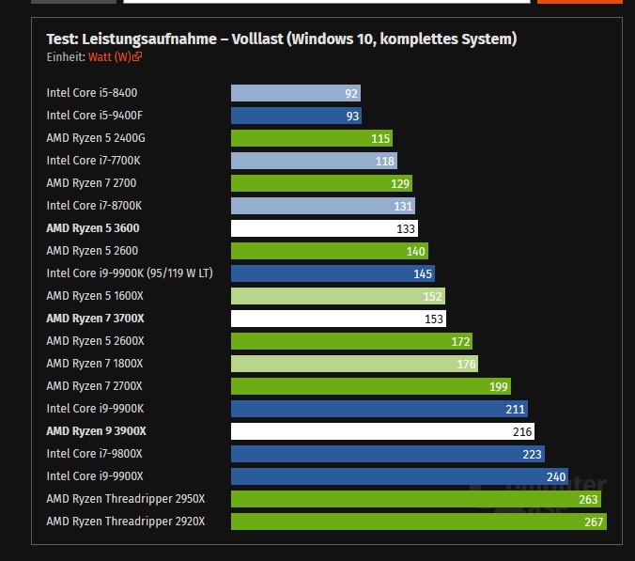Image resolution: width=635 pixels, height=561 pixels.
Task: Select the bold 'AMD Ryzen 9 3900X' label
Action: click(x=96, y=431)
